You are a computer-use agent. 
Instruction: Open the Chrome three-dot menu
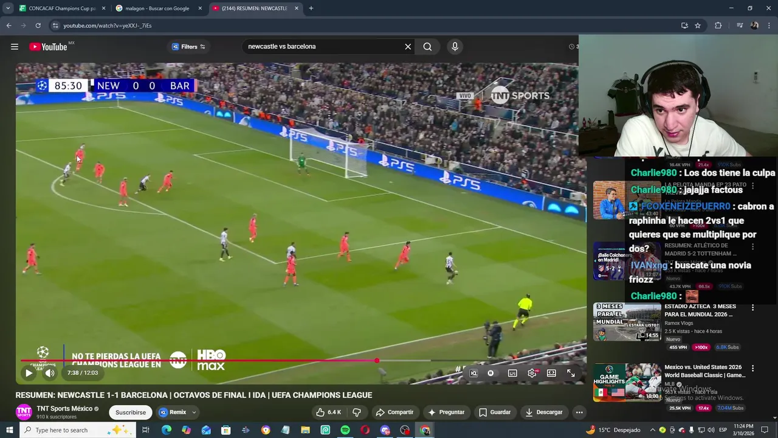(x=769, y=26)
